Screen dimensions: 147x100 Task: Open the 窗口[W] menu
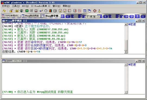pyautogui.click(x=56, y=6)
